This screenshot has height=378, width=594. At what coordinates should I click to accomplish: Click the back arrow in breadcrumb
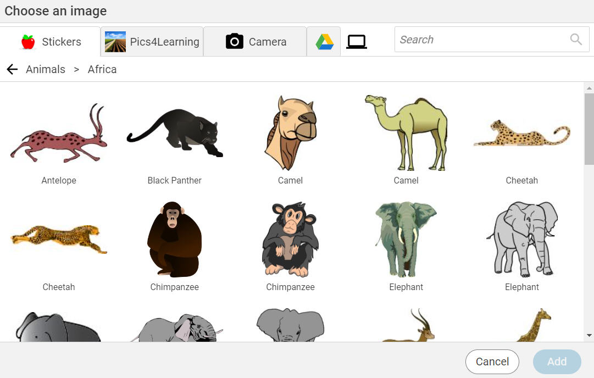[12, 69]
